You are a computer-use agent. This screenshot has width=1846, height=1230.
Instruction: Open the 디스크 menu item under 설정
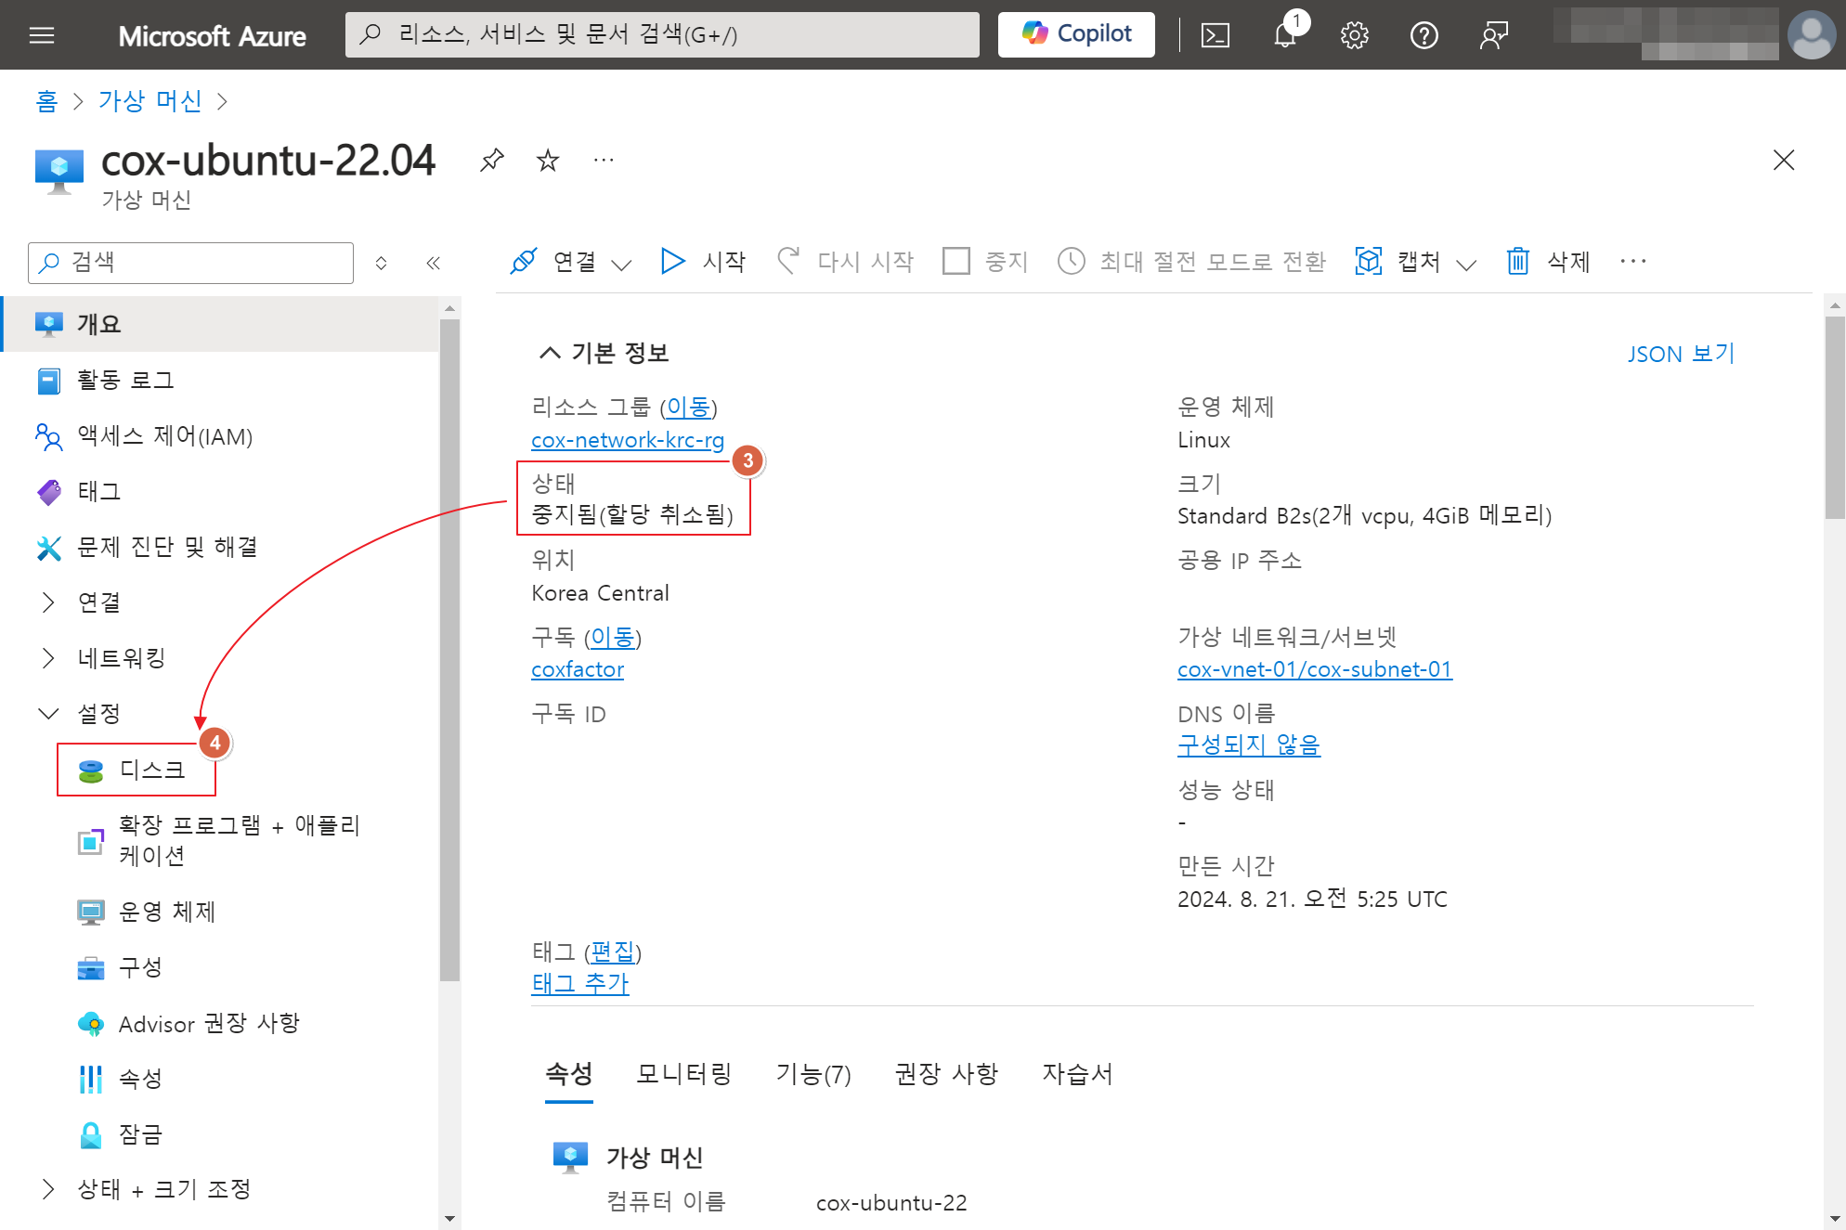tap(151, 770)
